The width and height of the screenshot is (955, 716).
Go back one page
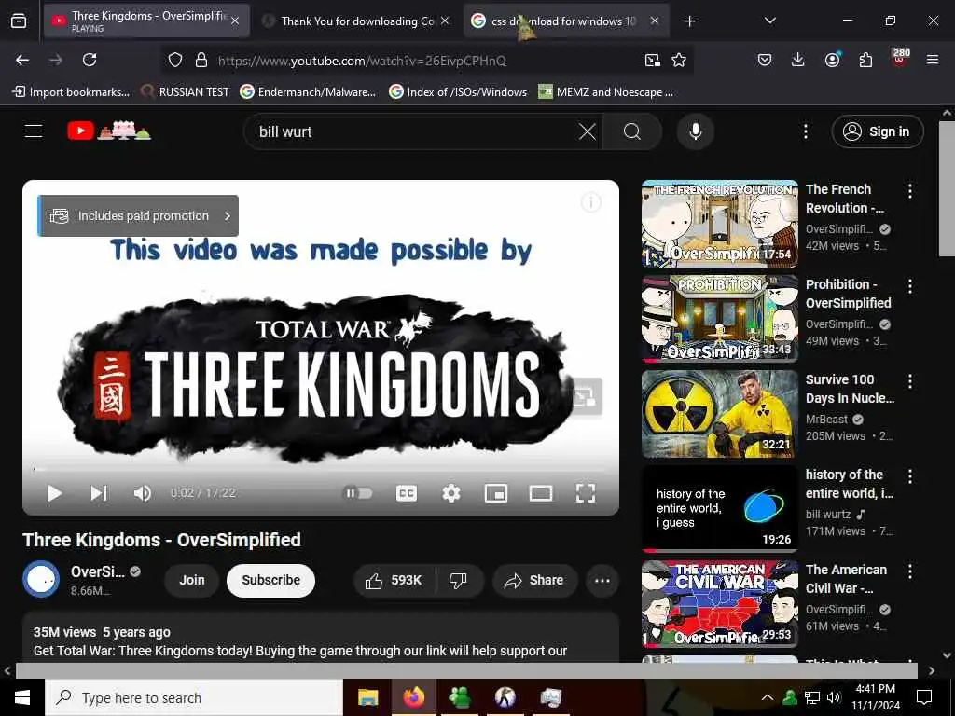22,60
